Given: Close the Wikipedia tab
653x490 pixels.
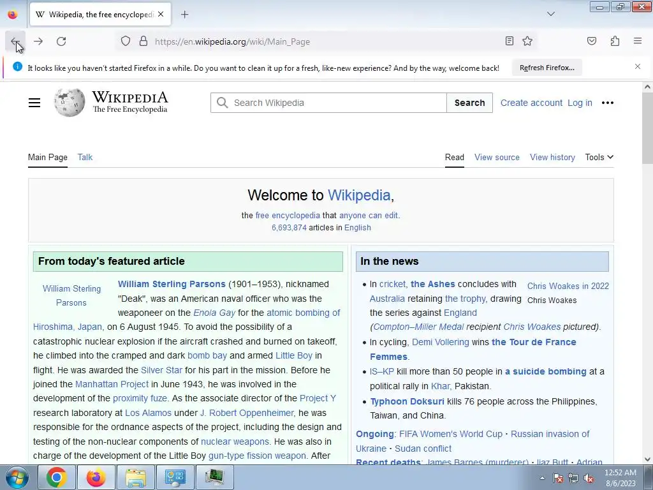Looking at the screenshot, I should tap(161, 15).
